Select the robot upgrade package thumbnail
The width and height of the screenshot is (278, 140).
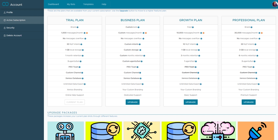65,131
